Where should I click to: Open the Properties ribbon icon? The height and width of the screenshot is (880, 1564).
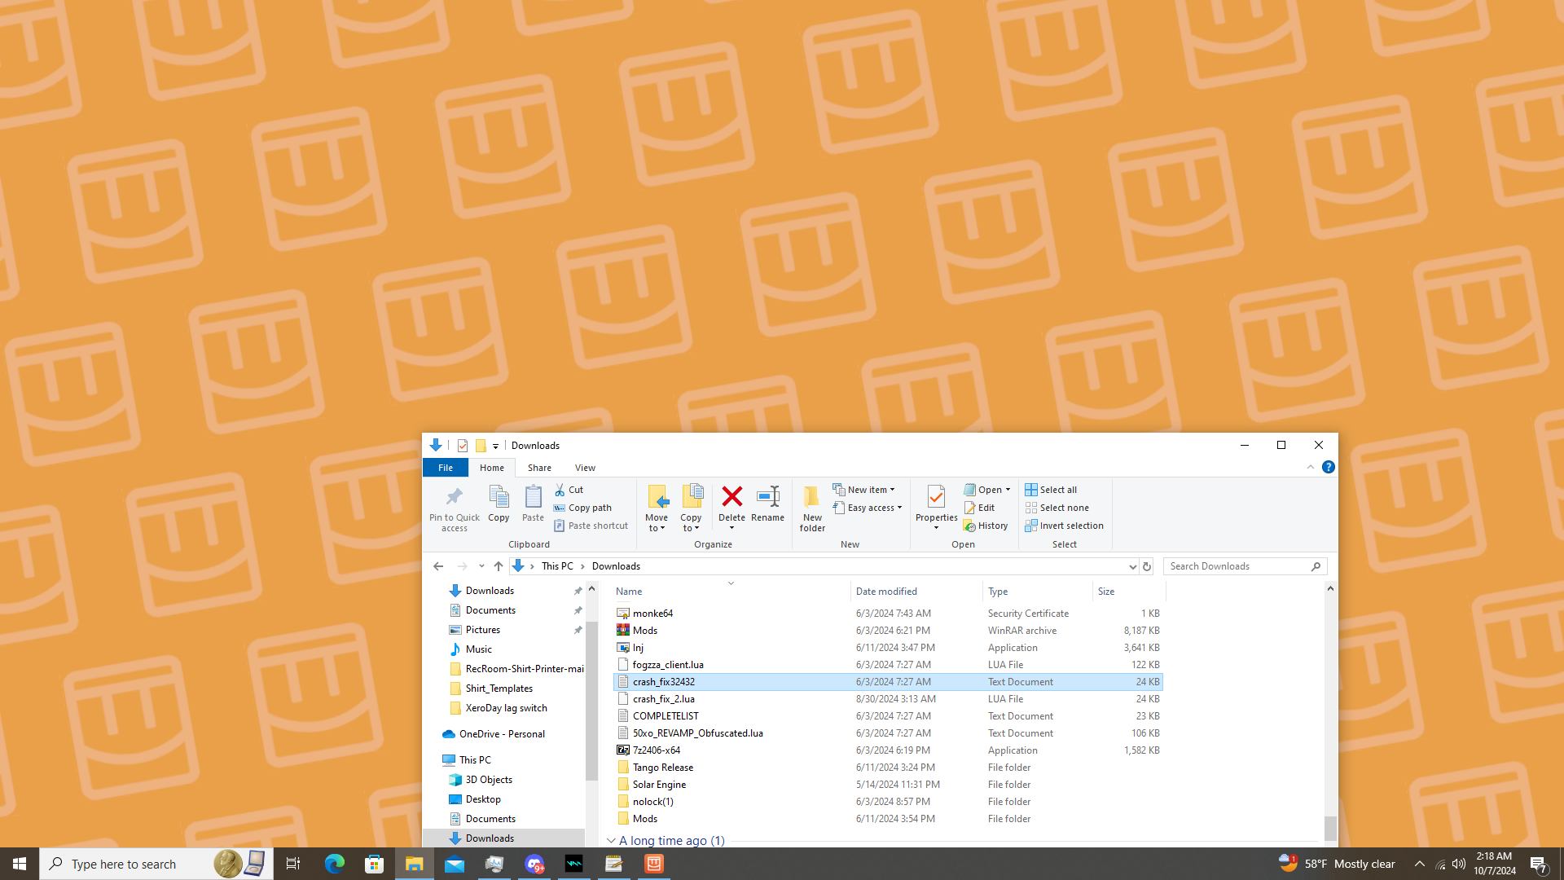pyautogui.click(x=936, y=497)
